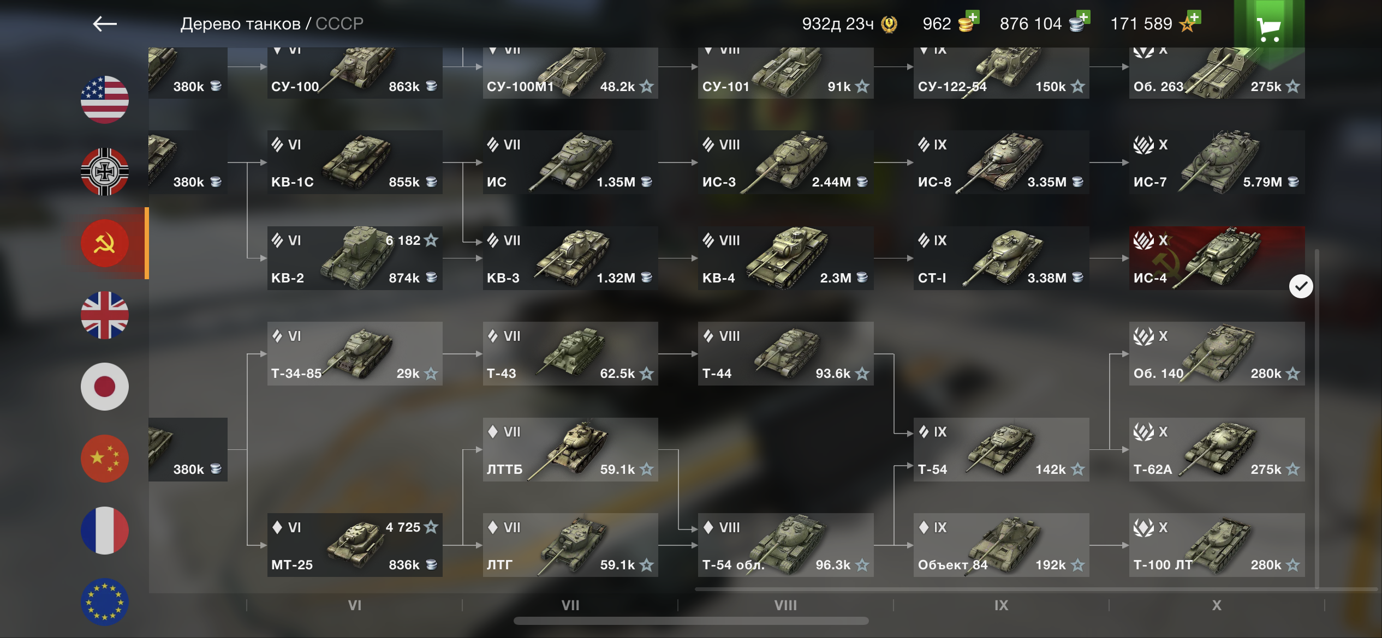This screenshot has height=638, width=1382.
Task: Select the Japan flag nation
Action: pos(105,387)
